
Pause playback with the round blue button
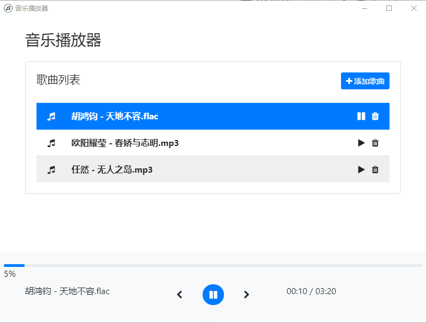213,295
